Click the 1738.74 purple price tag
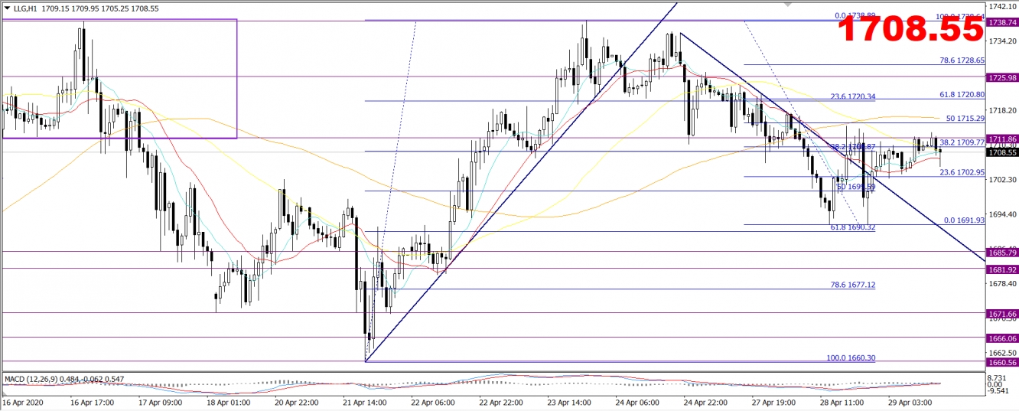The width and height of the screenshot is (1019, 411). (1002, 23)
